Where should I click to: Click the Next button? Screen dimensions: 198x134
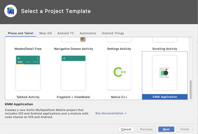pyautogui.click(x=166, y=129)
